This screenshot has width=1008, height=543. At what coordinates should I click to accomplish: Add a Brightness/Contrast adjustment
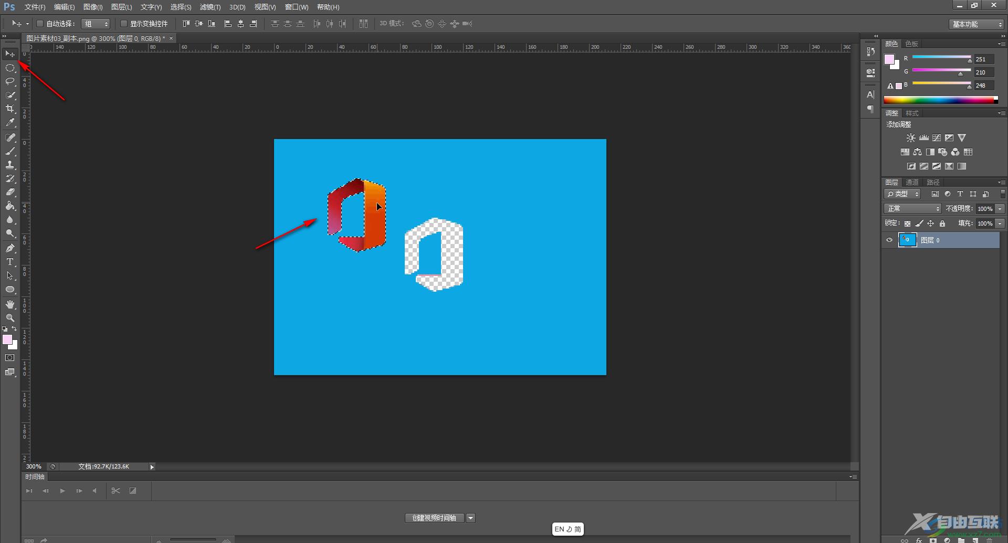click(x=911, y=138)
